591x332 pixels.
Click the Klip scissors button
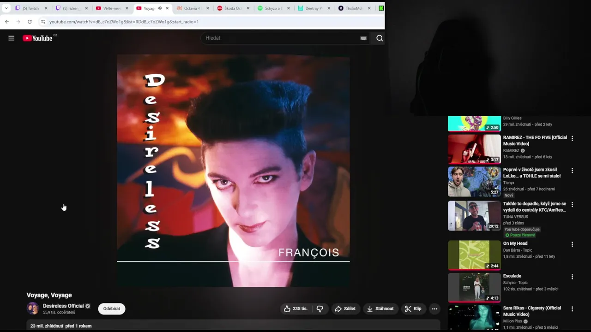tap(413, 309)
